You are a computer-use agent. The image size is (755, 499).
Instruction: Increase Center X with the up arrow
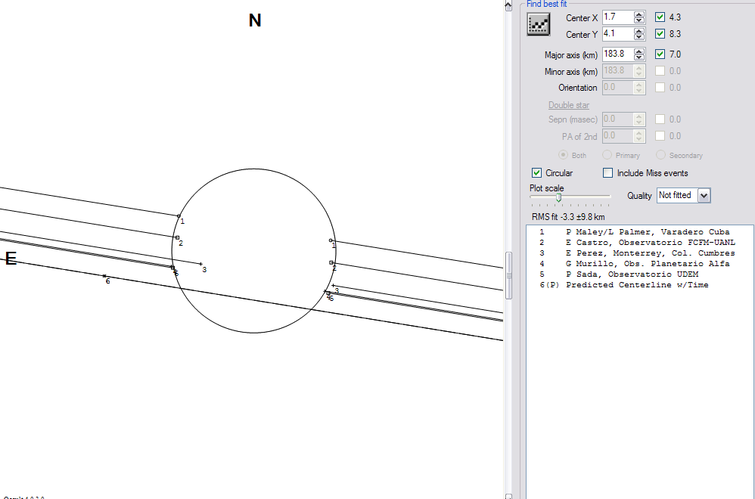(639, 14)
